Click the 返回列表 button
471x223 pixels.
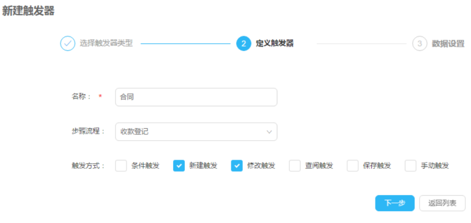pyautogui.click(x=442, y=203)
